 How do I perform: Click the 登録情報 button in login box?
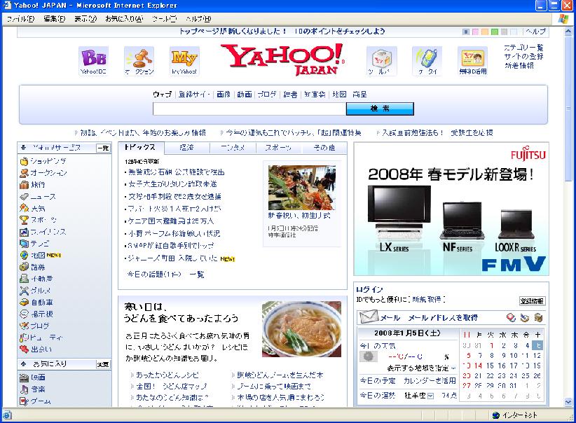point(533,301)
